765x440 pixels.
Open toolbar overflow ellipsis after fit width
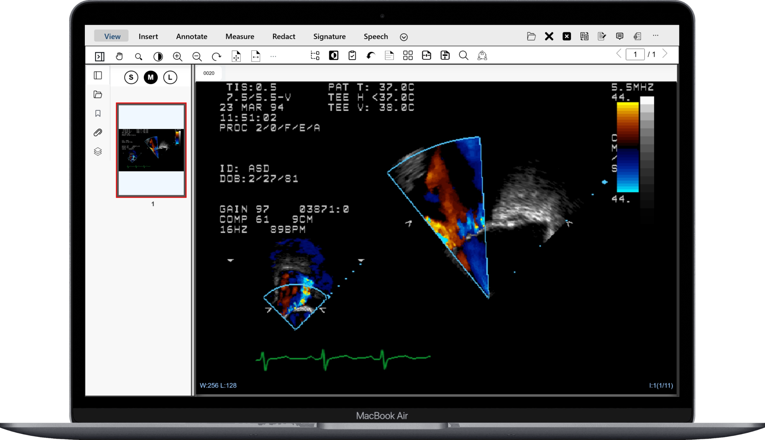tap(273, 56)
